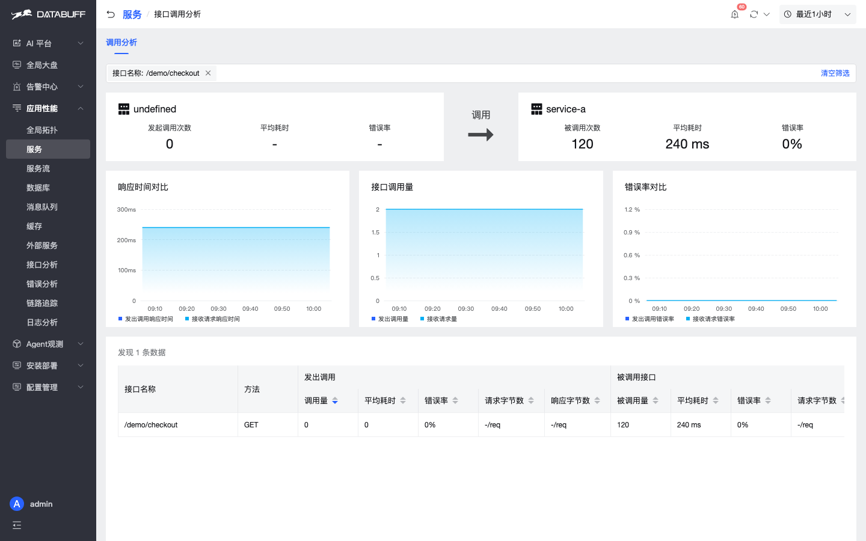Click 发现 1 条数据 text
Viewport: 866px width, 541px height.
click(x=142, y=352)
